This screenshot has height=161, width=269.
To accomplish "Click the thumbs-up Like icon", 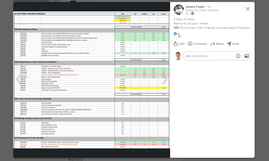I will pos(176,44).
